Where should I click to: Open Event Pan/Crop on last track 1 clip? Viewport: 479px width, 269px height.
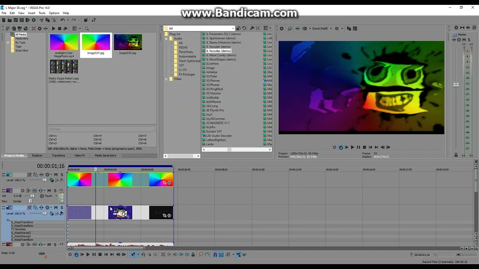(x=164, y=183)
